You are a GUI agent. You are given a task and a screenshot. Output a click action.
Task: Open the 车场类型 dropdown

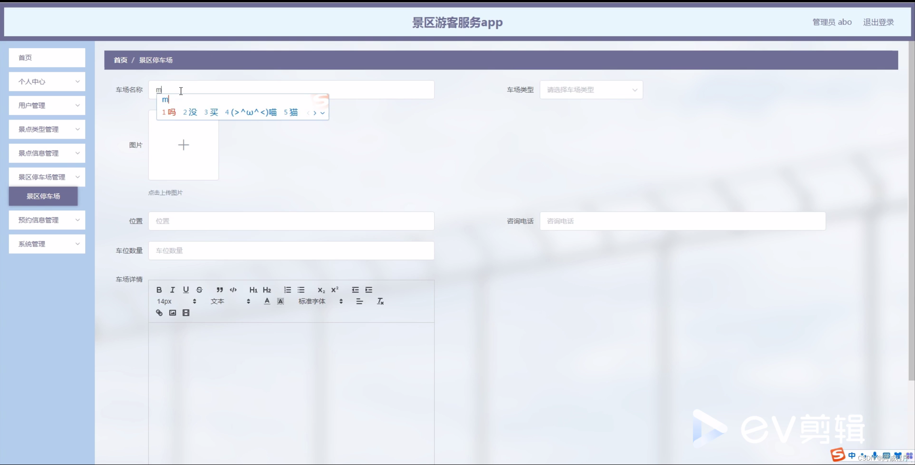(x=591, y=89)
